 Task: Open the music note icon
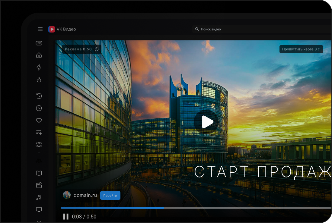point(39,197)
